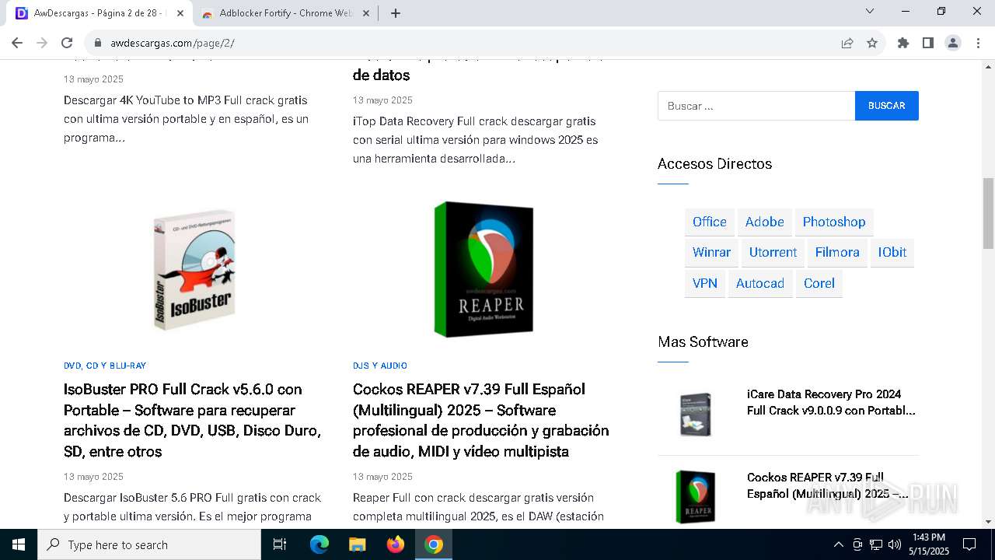Open File Explorer from the taskbar
995x560 pixels.
tap(358, 544)
